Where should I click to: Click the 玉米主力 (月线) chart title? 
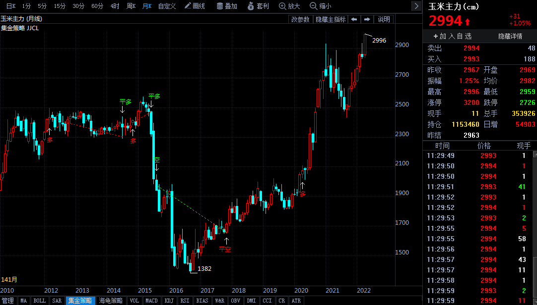[x=21, y=19]
